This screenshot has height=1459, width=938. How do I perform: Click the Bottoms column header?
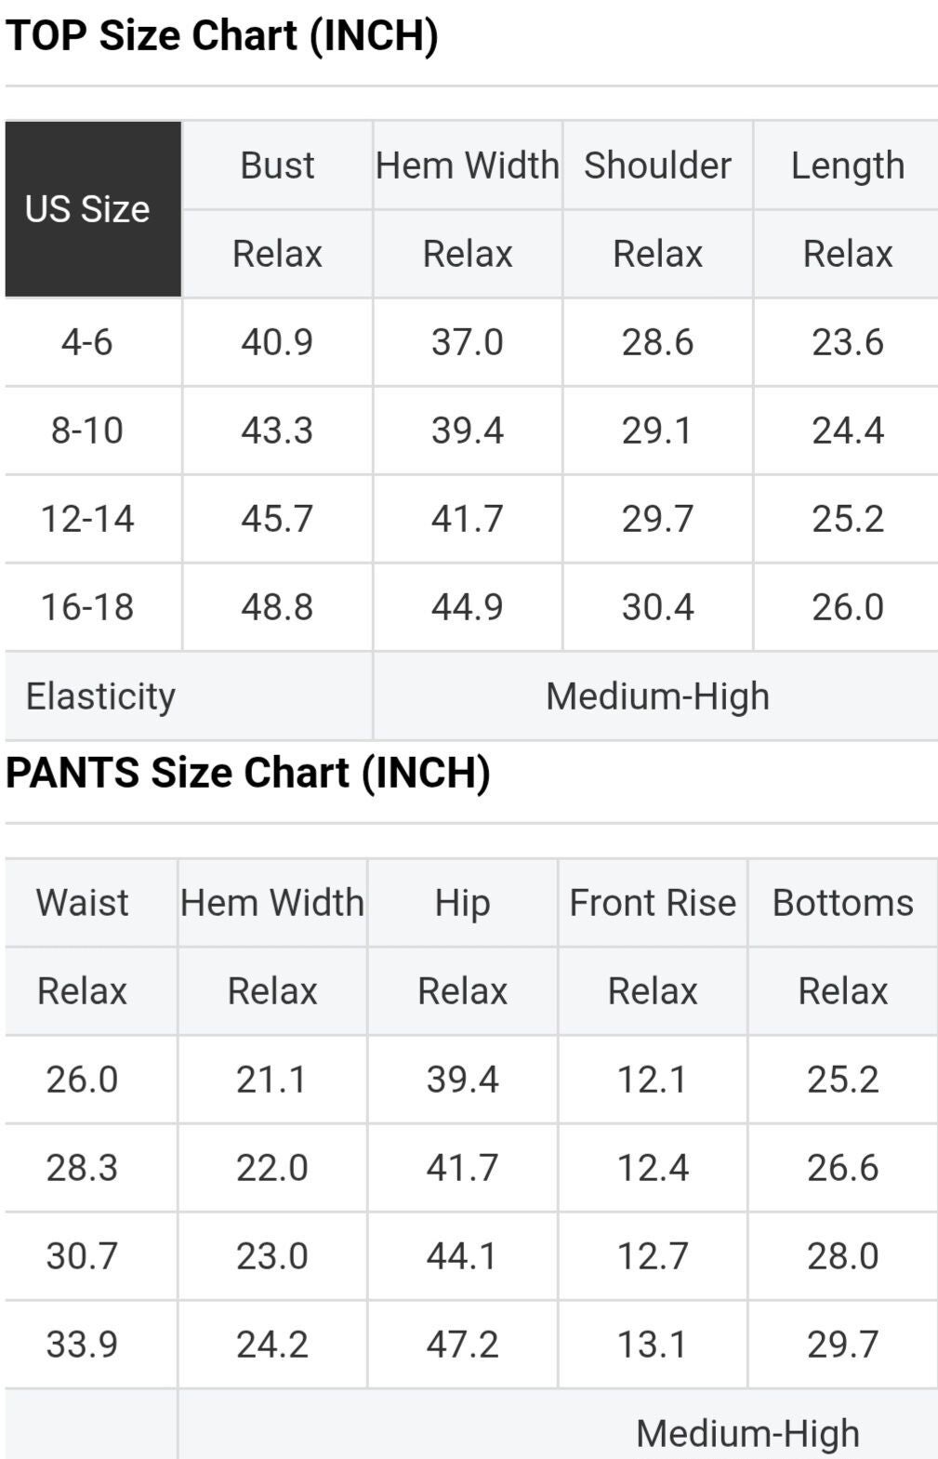pos(842,903)
